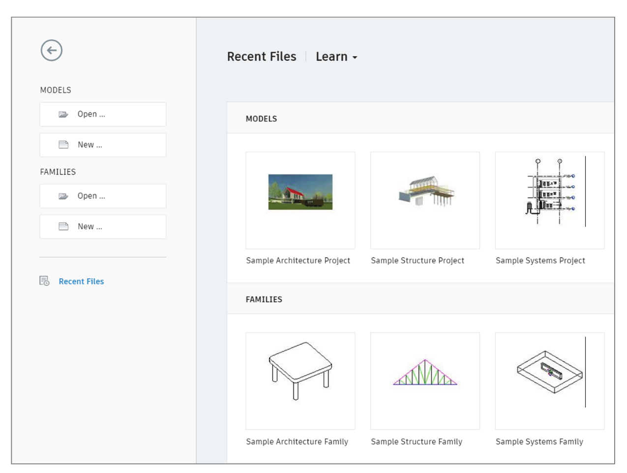Click the back arrow navigation icon
This screenshot has height=473, width=627.
coord(53,51)
